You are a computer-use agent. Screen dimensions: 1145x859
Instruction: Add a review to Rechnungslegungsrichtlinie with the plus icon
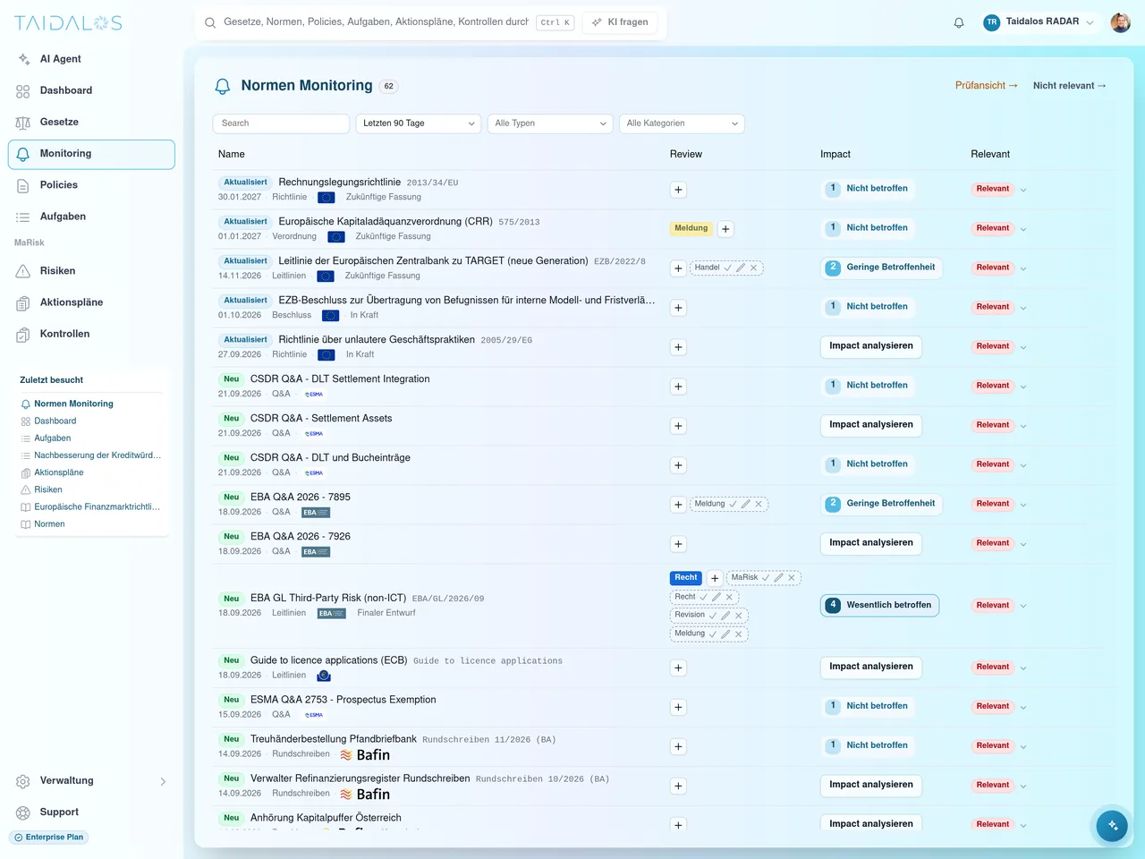pyautogui.click(x=678, y=190)
